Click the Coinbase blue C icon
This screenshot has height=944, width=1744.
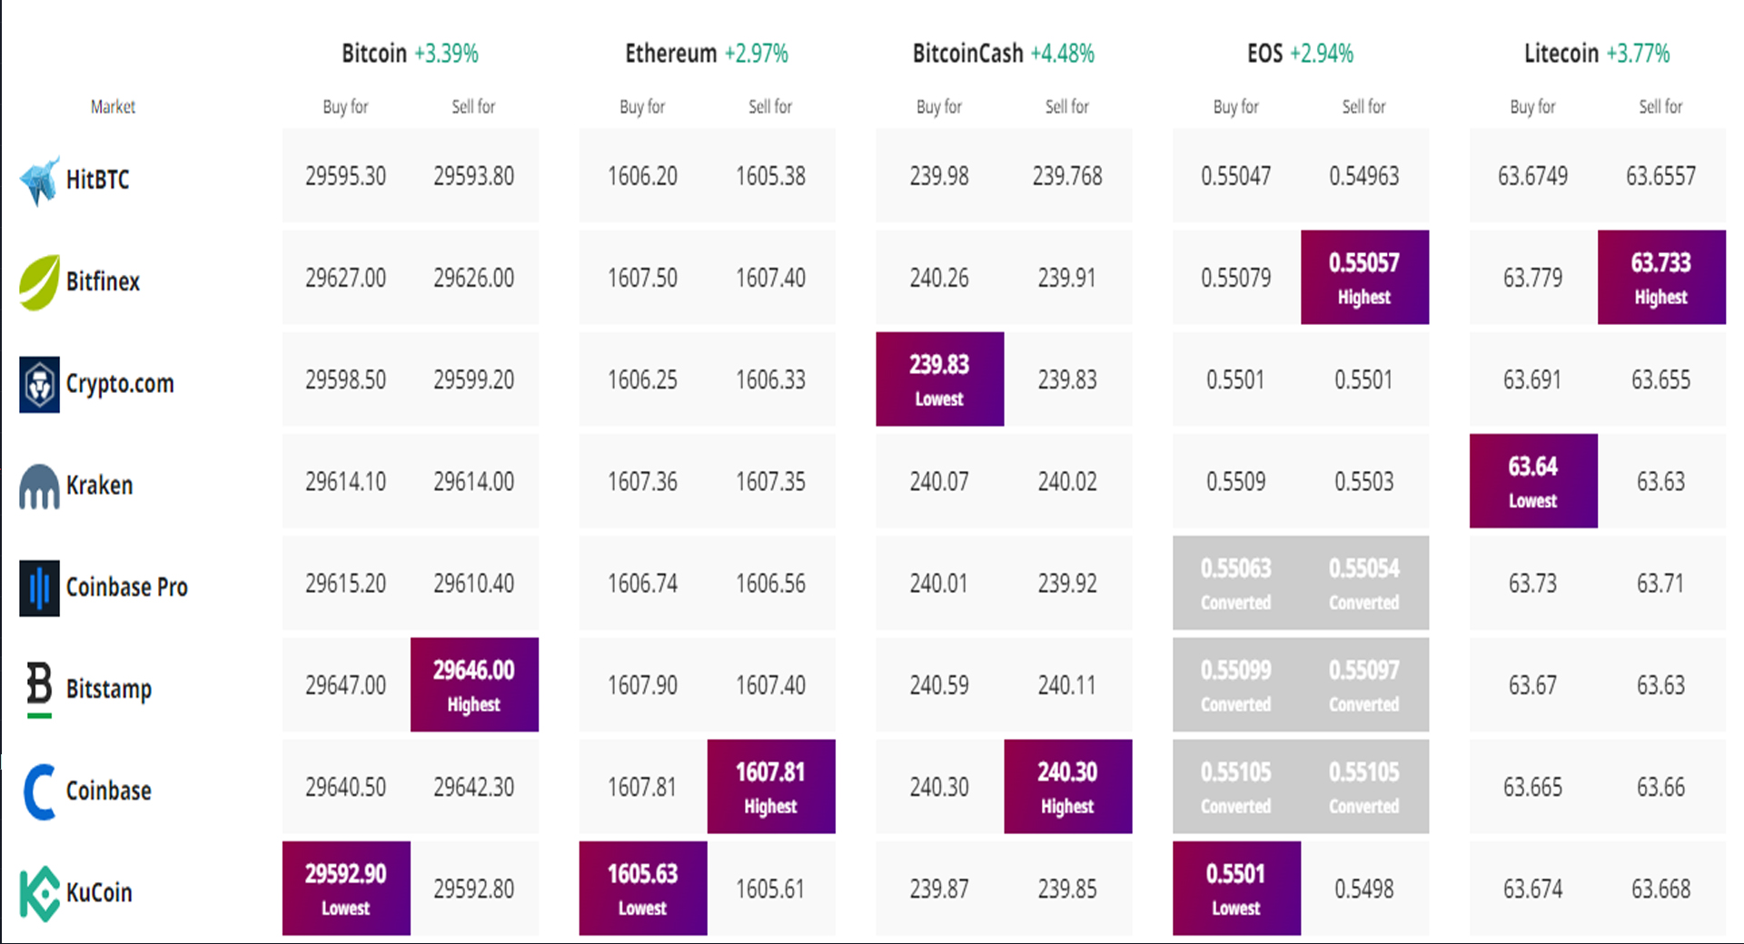(x=39, y=792)
